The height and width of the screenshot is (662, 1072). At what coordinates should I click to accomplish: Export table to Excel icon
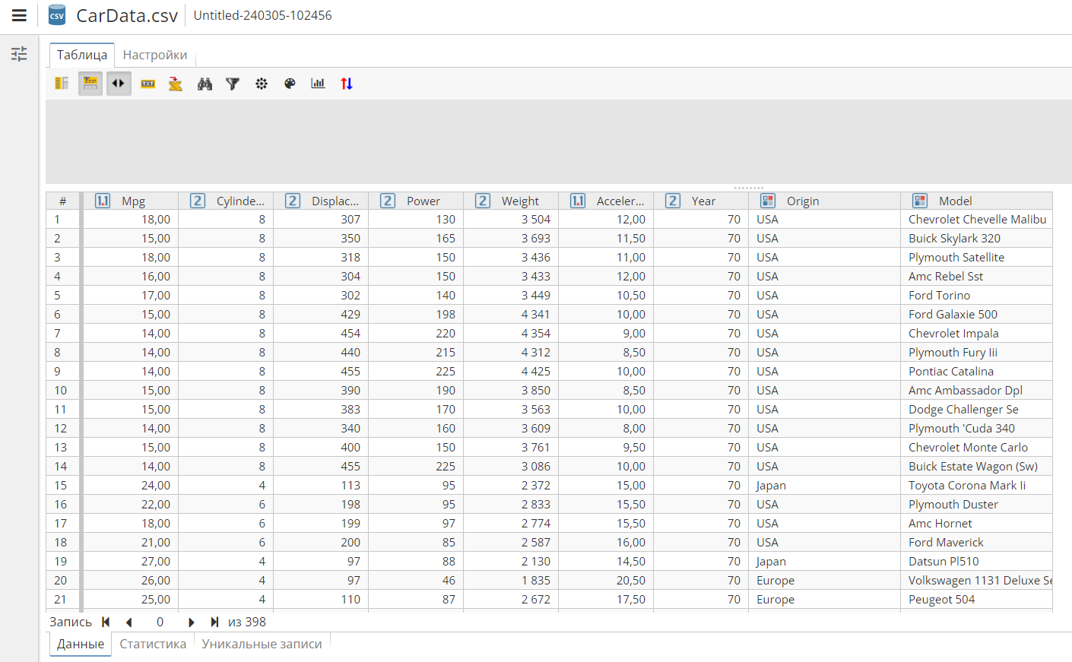(176, 84)
